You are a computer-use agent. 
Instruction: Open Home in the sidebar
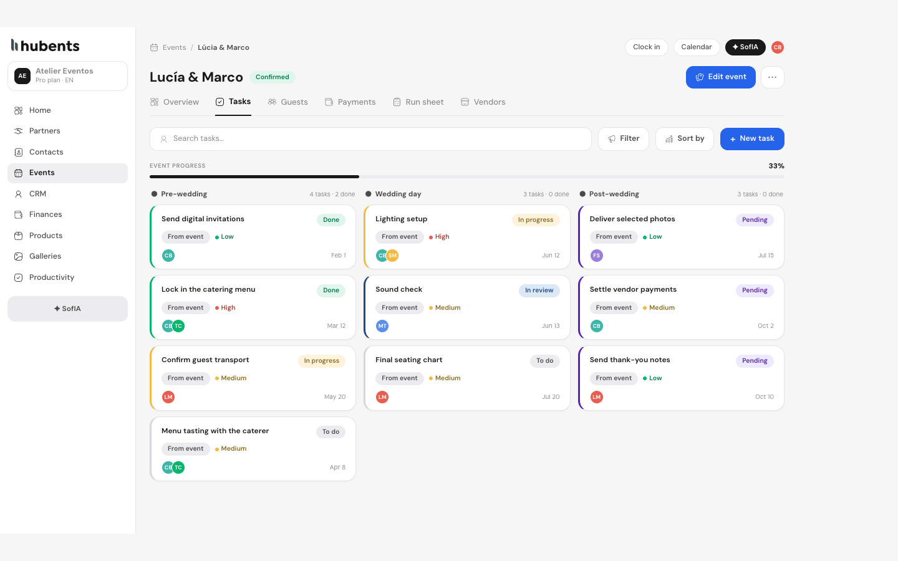tap(67, 110)
